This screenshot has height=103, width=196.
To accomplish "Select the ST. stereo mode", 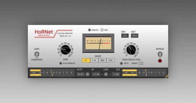I will tap(86, 60).
